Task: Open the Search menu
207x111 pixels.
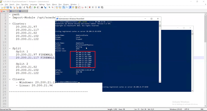Action: (12, 4)
